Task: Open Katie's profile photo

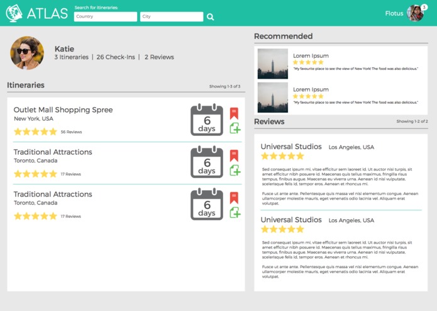Action: click(27, 53)
